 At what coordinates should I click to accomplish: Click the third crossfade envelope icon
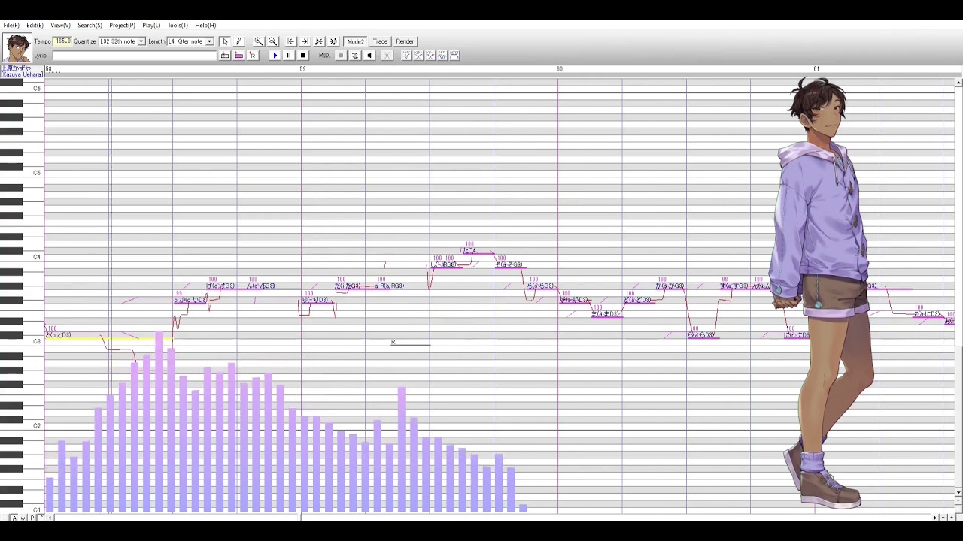[430, 56]
